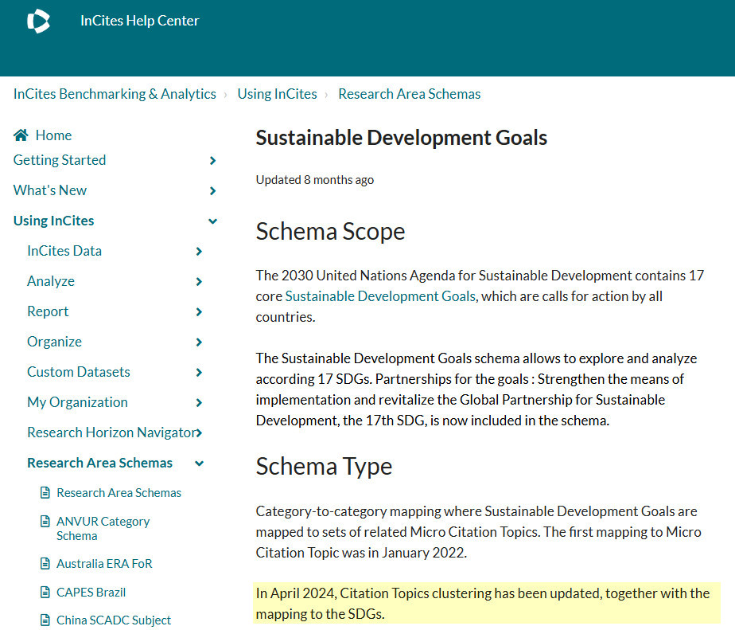Click document icon beside Research Area Schemas article
The image size is (735, 630).
(45, 492)
